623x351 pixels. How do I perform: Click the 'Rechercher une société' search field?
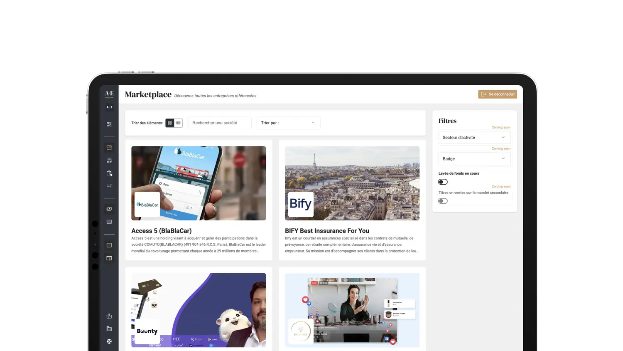[x=219, y=123]
